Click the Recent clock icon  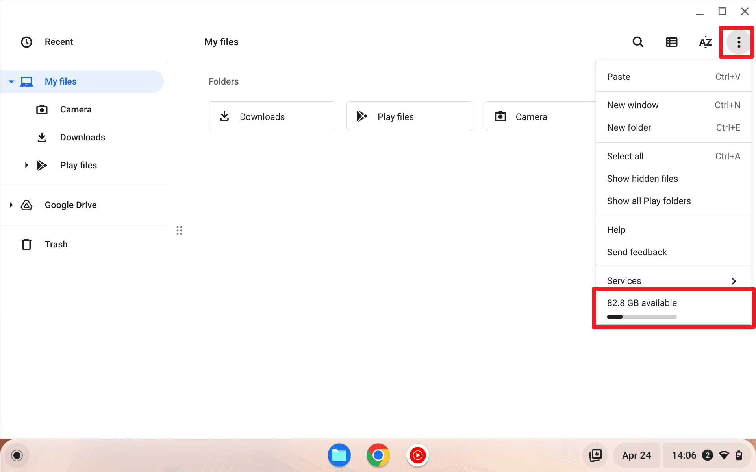[x=26, y=42]
